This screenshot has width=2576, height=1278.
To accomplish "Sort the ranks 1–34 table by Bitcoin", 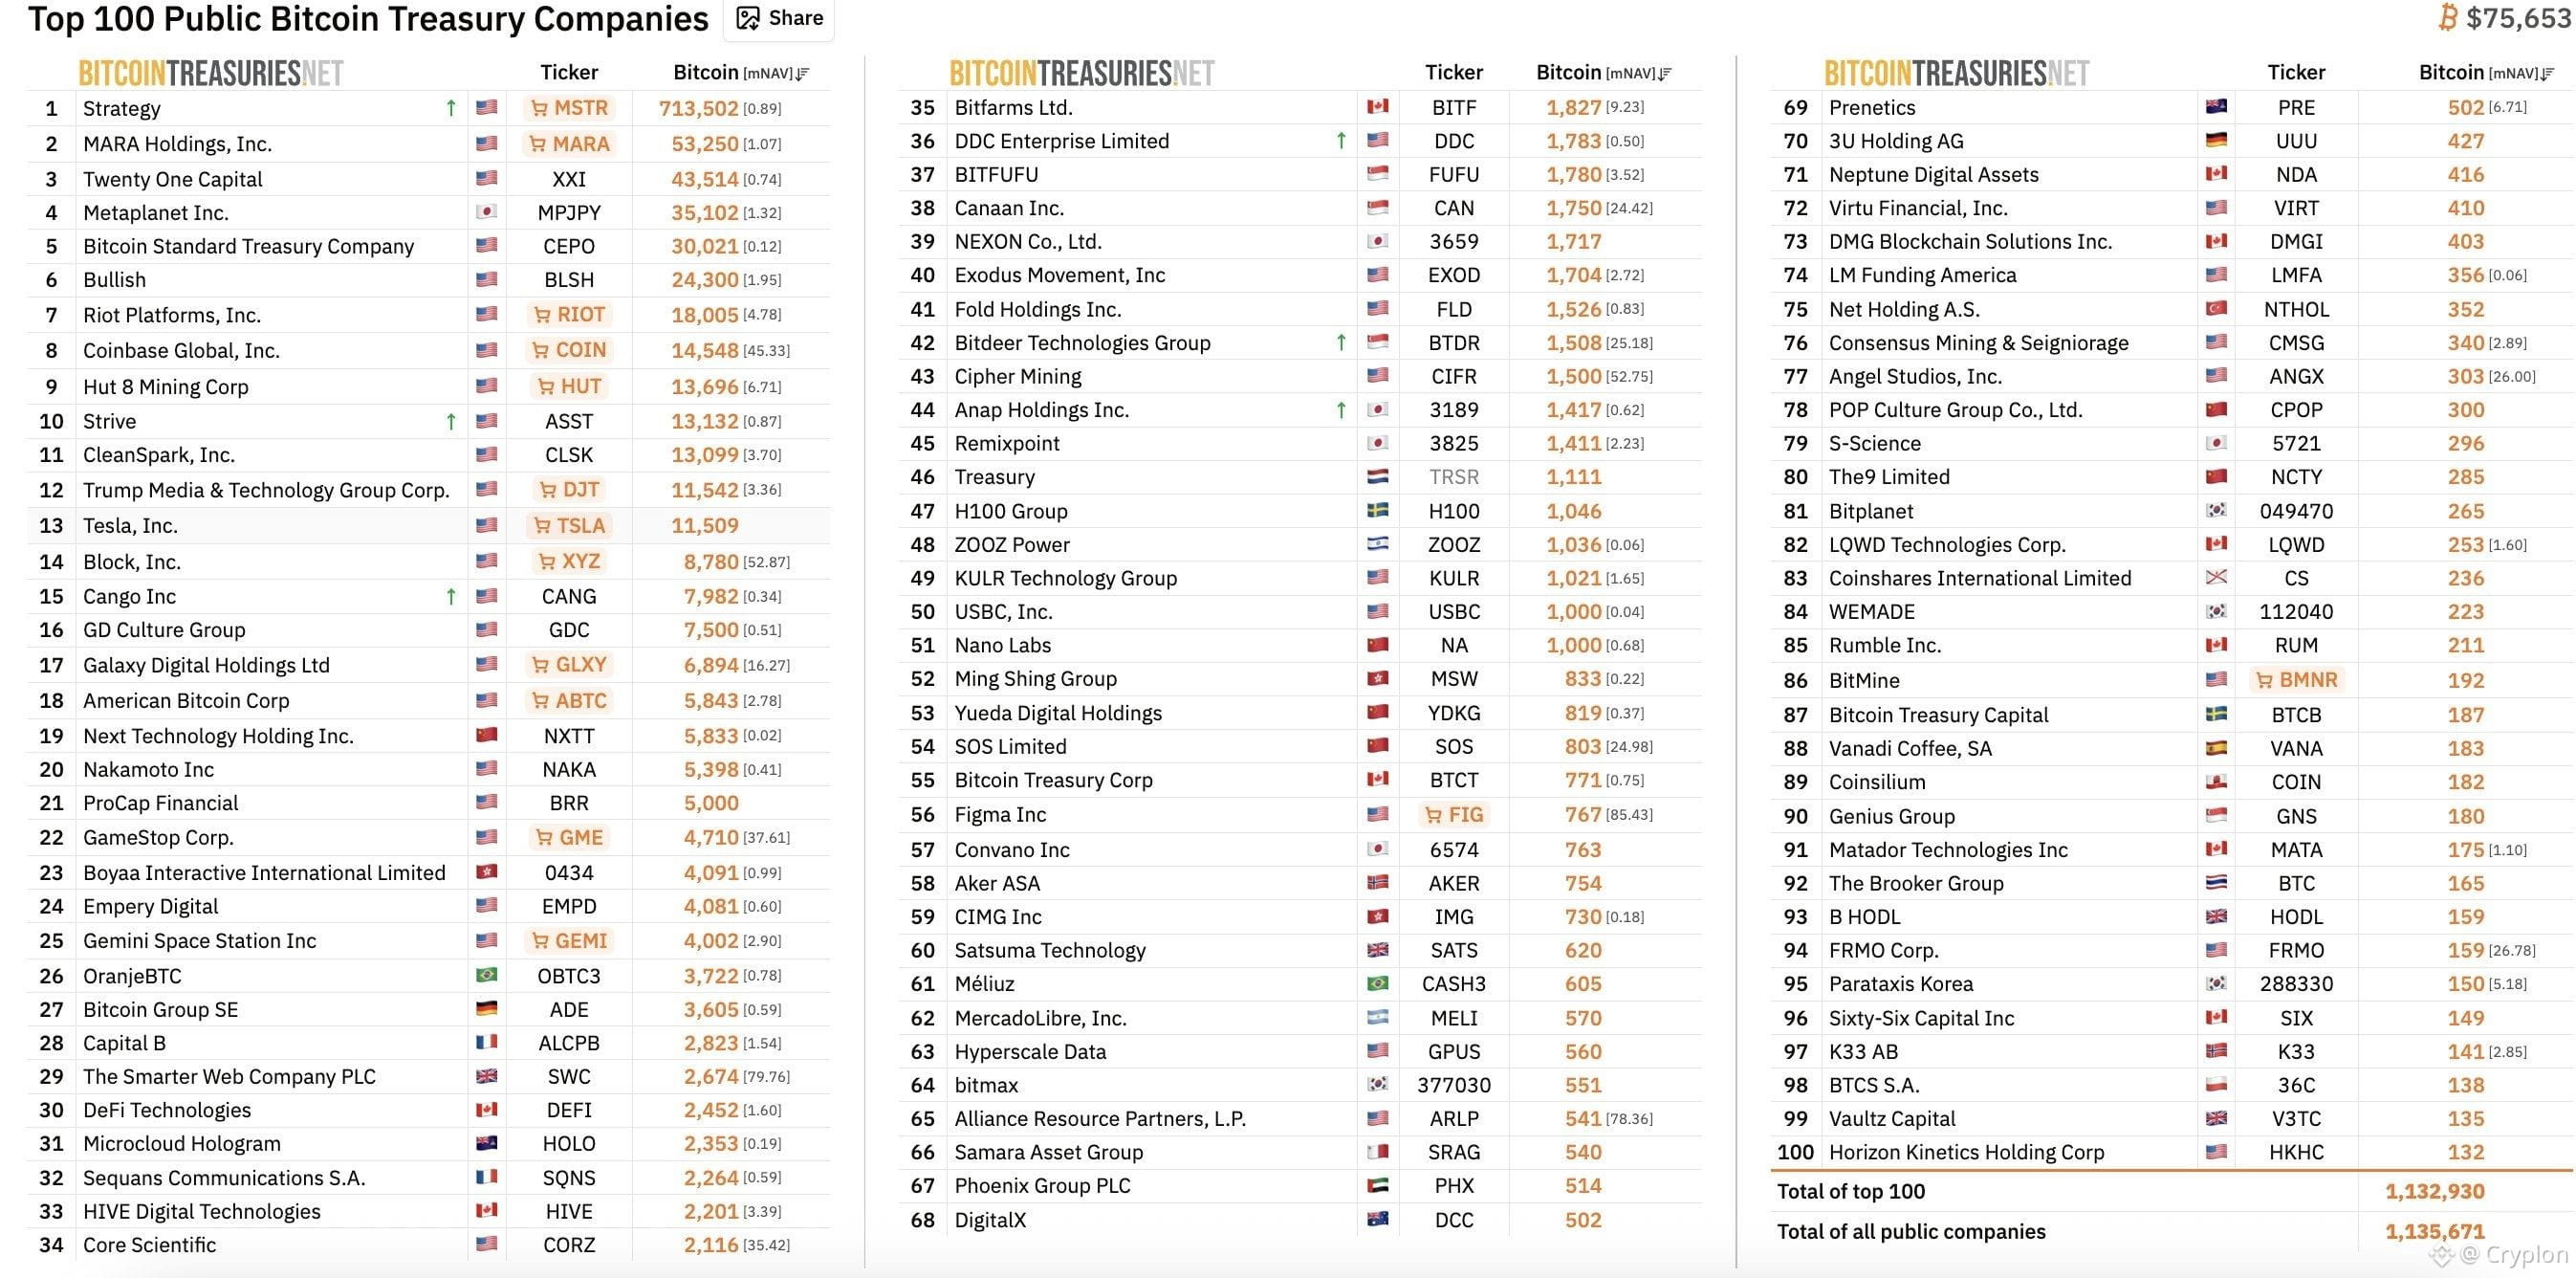I will [741, 72].
